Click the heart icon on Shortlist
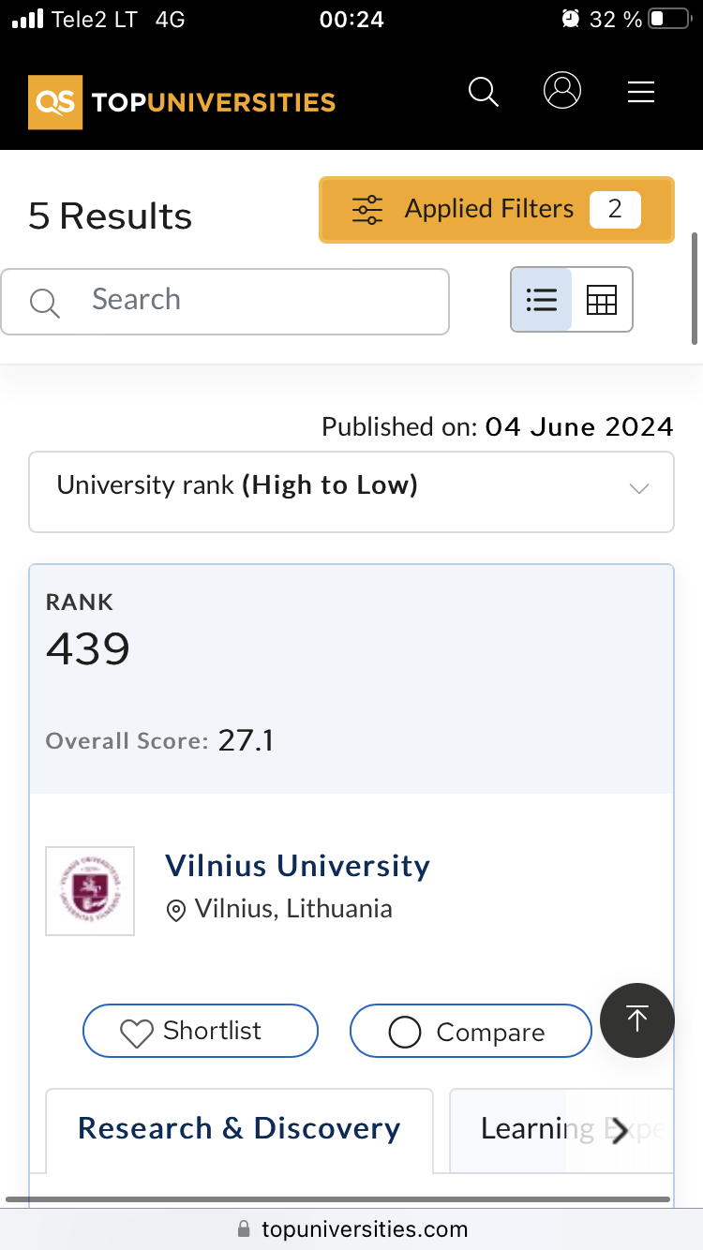 tap(137, 1033)
